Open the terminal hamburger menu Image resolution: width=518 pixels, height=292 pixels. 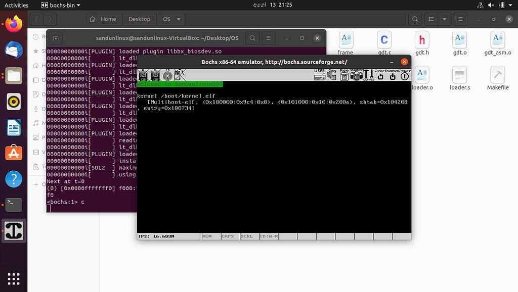(269, 38)
